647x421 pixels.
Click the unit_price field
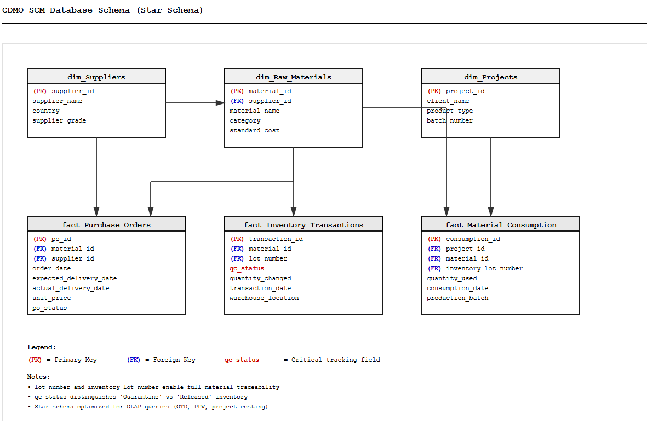click(x=51, y=298)
